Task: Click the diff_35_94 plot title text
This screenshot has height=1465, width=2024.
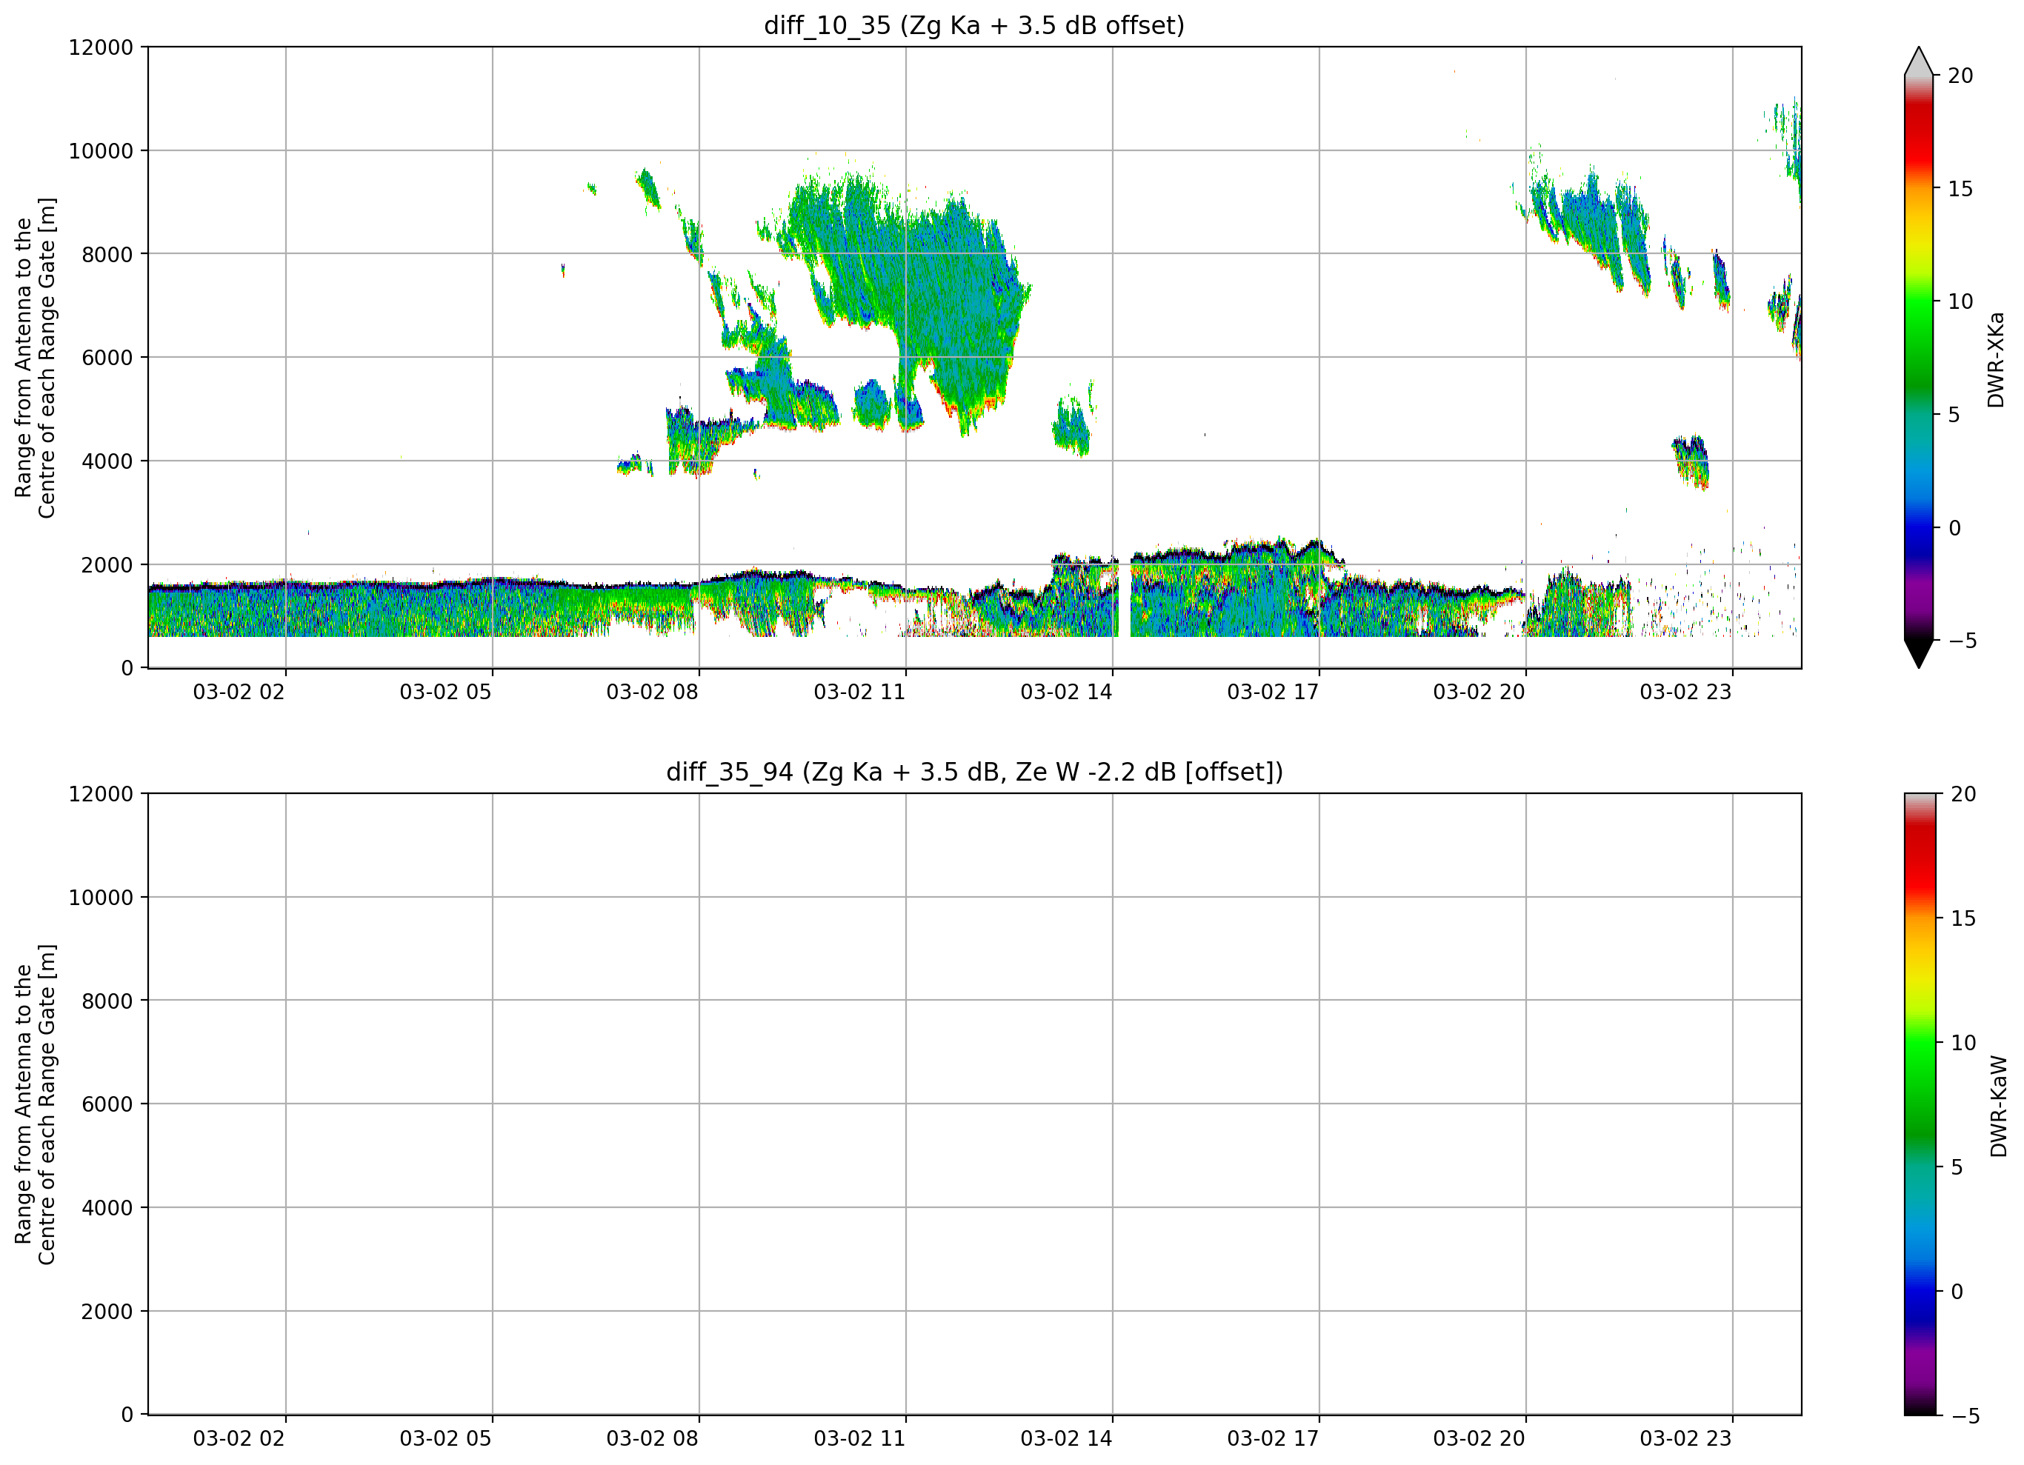Action: tap(973, 772)
